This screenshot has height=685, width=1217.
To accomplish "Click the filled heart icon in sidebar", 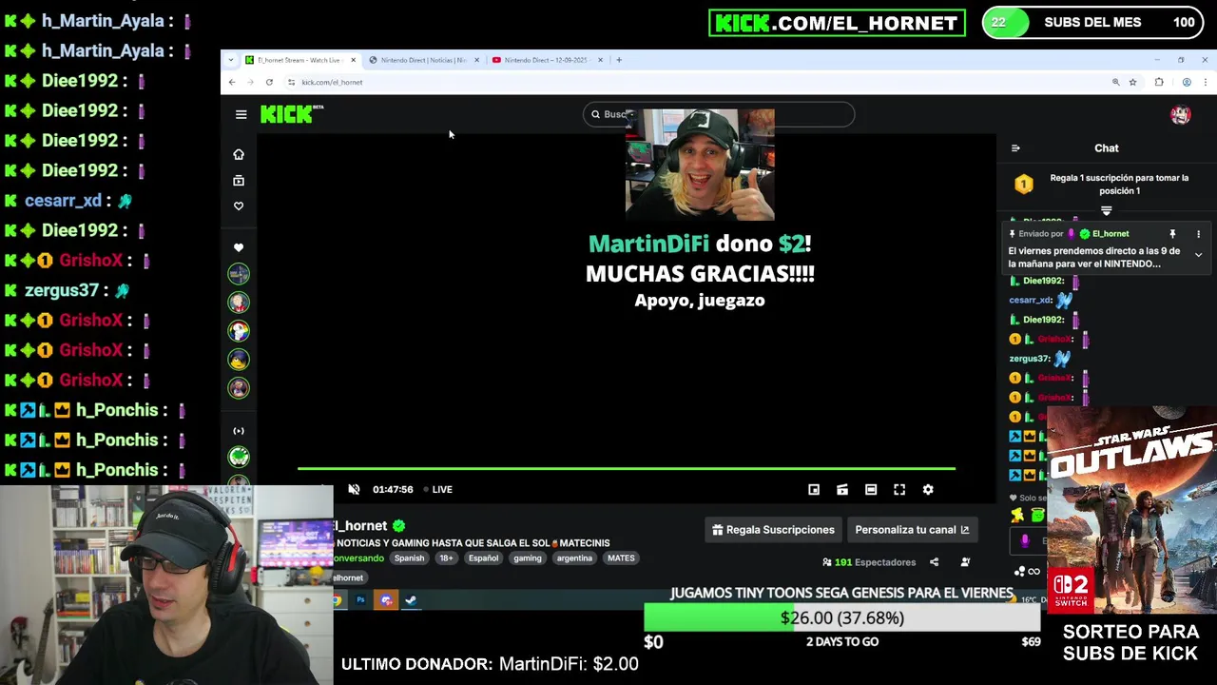I will point(239,247).
